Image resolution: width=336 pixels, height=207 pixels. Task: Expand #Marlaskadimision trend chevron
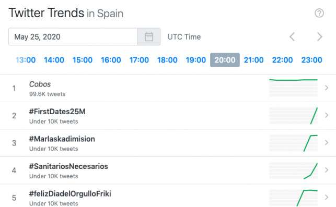327,142
